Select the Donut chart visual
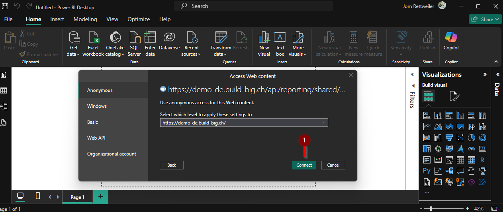 (483, 138)
